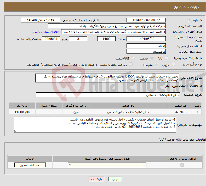Click need date cell 1404/06/08
This screenshot has height=186, width=206.
click(22, 112)
